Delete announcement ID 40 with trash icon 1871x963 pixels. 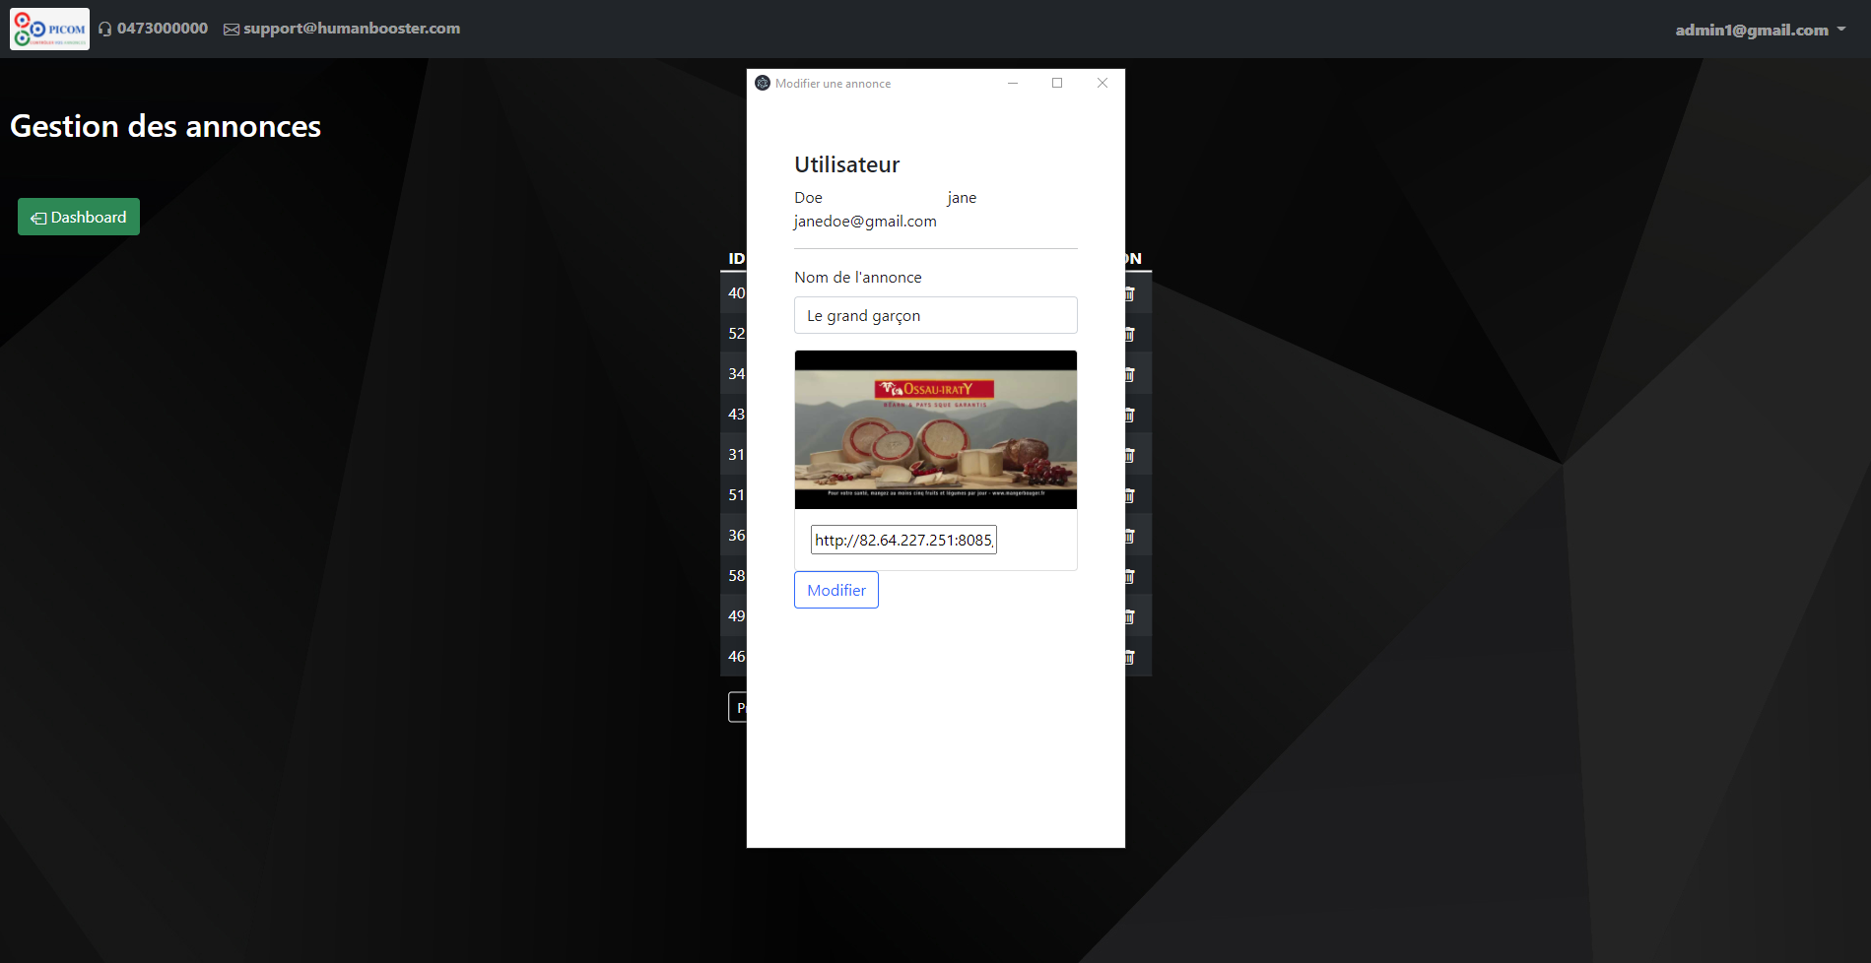[x=1130, y=293]
